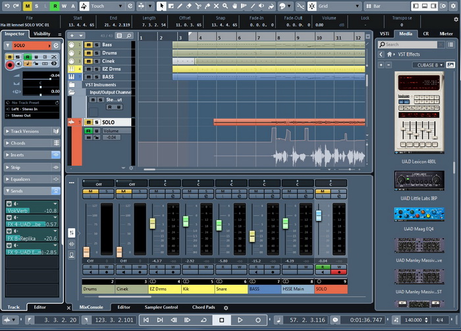Toggle global Read R automation button
Screen dimensions: 461x331
click(x=55, y=6)
